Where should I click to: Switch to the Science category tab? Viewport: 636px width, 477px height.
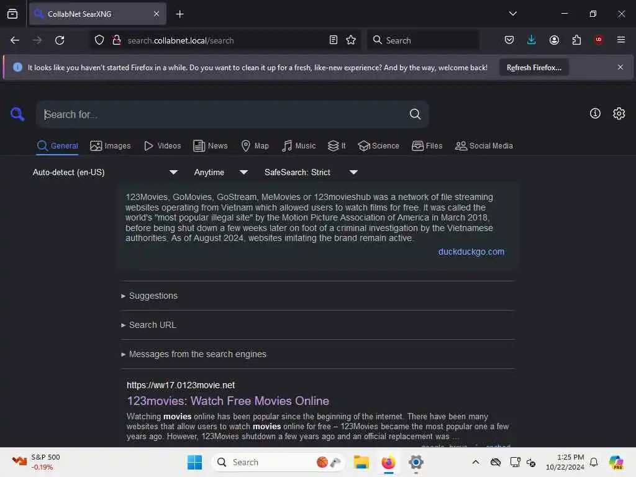(378, 146)
